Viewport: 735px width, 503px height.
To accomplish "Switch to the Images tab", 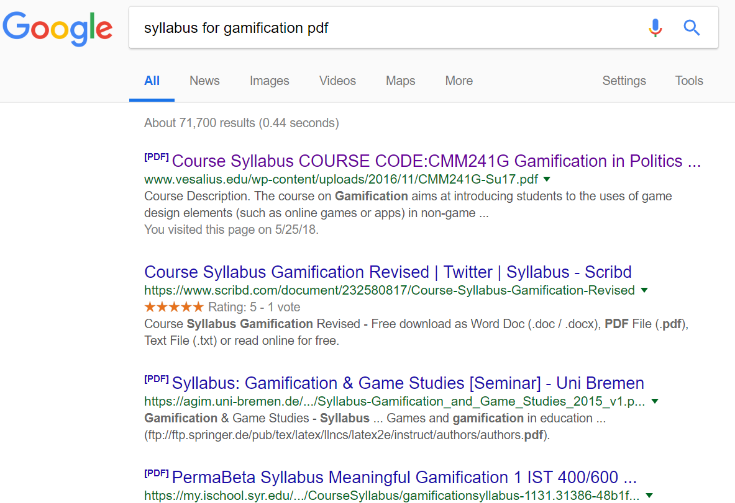I will click(269, 81).
